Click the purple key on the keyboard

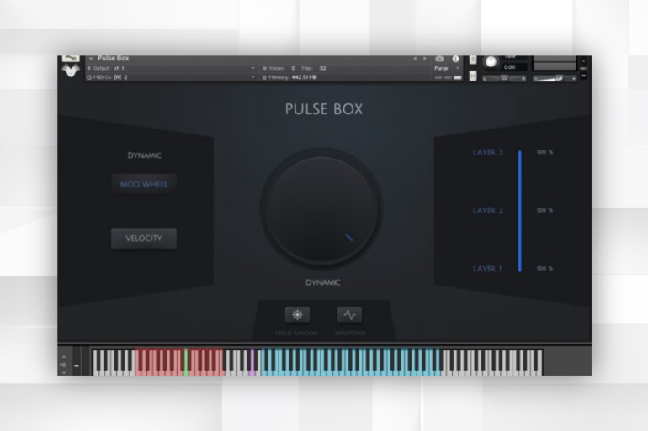252,362
